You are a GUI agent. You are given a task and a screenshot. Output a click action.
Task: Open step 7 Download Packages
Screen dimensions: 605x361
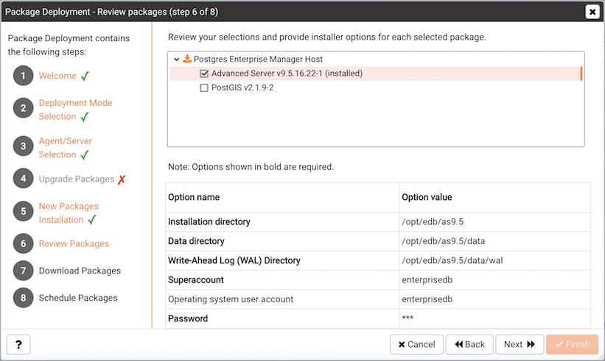80,271
